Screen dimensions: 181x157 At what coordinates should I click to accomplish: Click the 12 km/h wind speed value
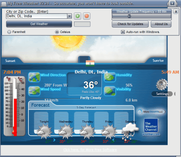(x=51, y=100)
